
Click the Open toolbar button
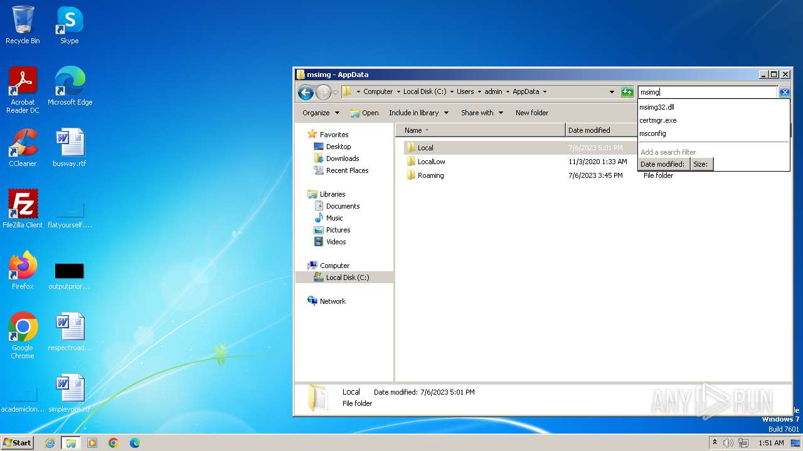coord(364,113)
